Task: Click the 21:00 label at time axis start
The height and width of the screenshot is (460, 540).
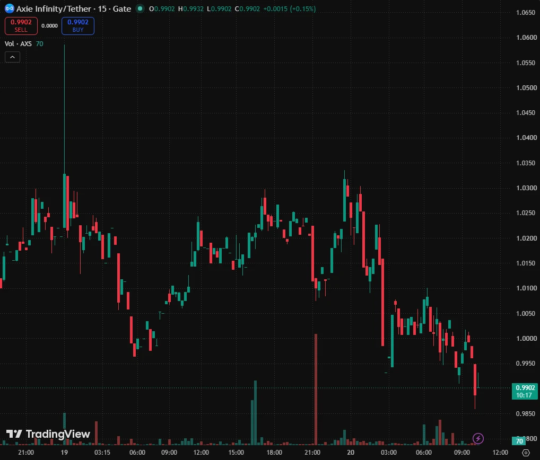Action: click(x=26, y=453)
